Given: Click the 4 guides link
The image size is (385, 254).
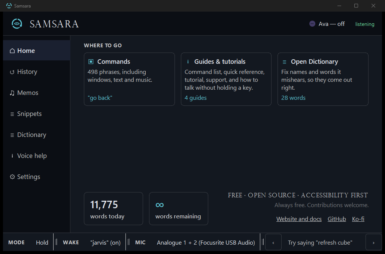Looking at the screenshot, I should (195, 98).
